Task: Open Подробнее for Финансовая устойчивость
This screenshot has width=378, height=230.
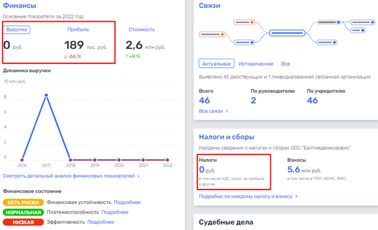Action: click(x=127, y=202)
